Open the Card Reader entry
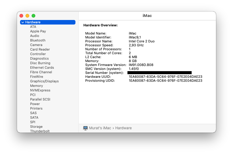 click(x=40, y=49)
